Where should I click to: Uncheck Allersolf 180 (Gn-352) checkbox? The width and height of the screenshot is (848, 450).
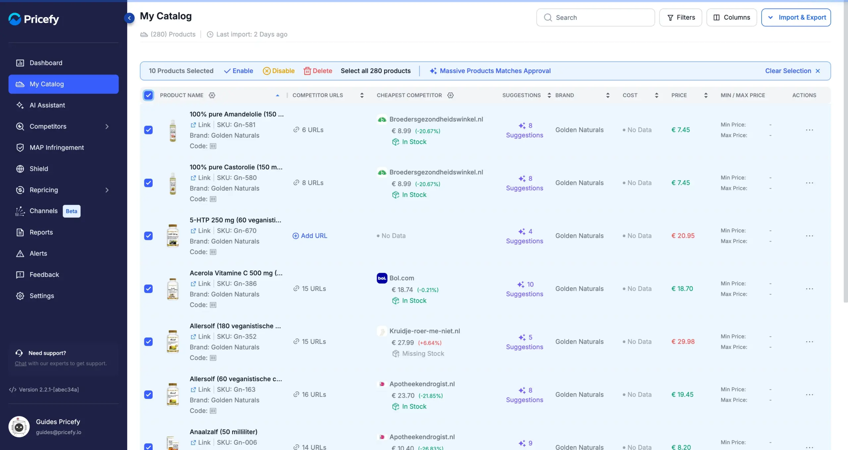coord(148,342)
